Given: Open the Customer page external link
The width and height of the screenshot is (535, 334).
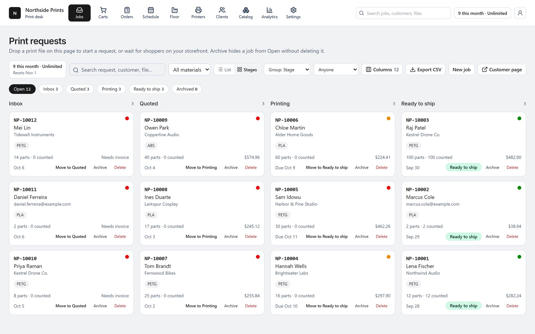Looking at the screenshot, I should point(502,69).
